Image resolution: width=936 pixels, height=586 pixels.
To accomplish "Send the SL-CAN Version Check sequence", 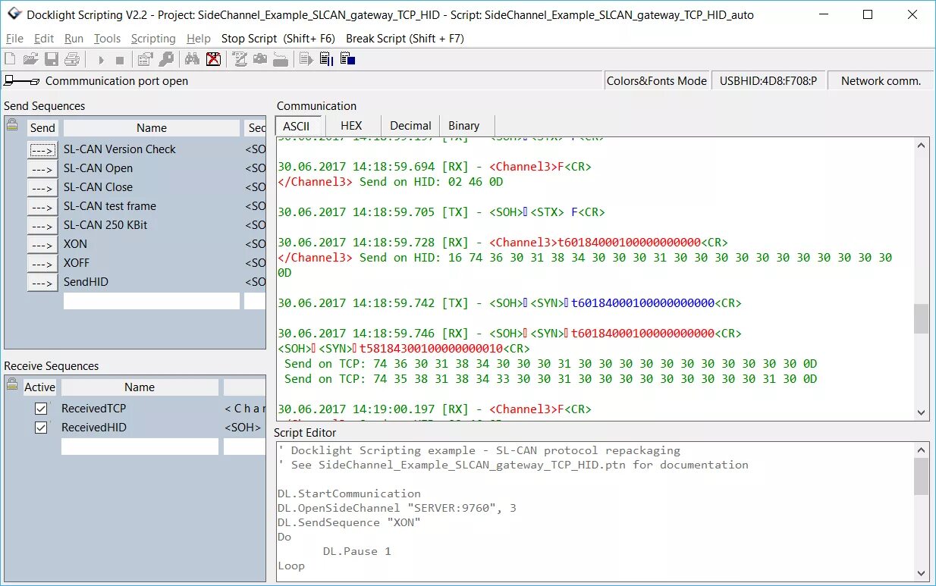I will coord(42,150).
